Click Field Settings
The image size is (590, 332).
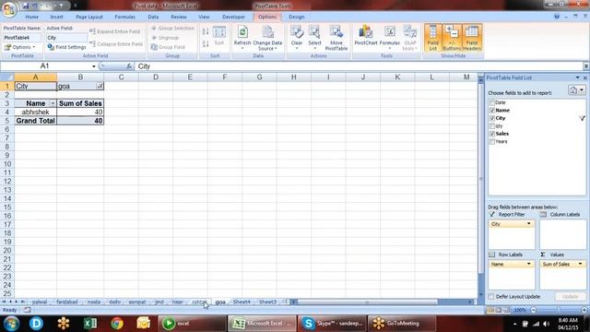coord(67,47)
